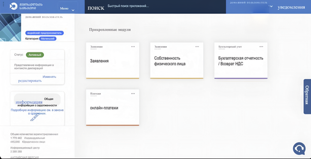Click the Изменять link in status panel
This screenshot has height=159, width=311.
(49, 77)
